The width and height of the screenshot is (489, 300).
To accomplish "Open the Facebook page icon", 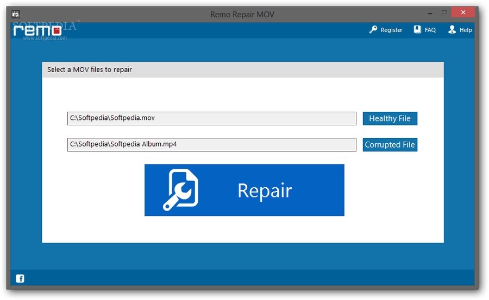I will pyautogui.click(x=20, y=278).
